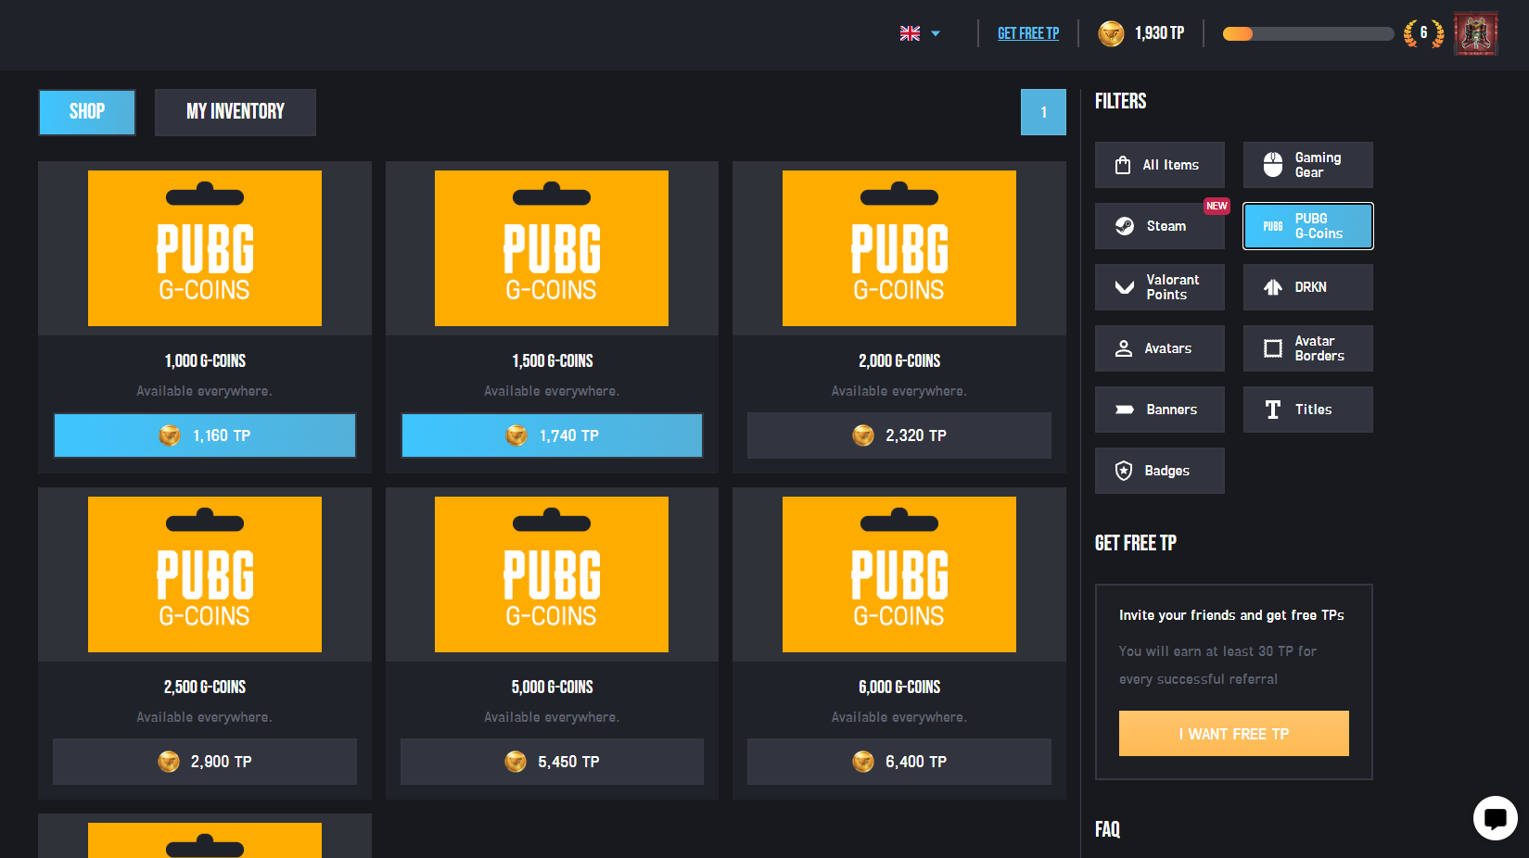Open the 1,000 G-Coins card image
This screenshot has height=858, width=1529.
[205, 248]
